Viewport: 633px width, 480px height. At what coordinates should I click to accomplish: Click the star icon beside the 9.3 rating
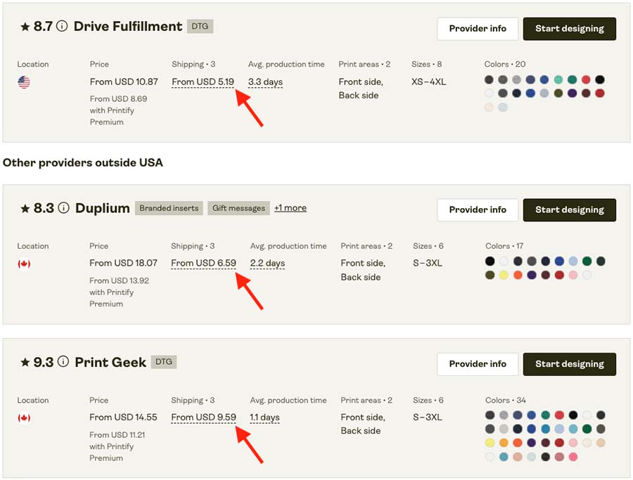pos(25,362)
